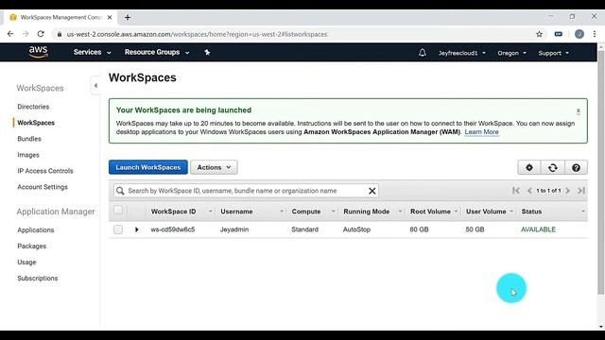Open the table settings gear

coord(529,168)
